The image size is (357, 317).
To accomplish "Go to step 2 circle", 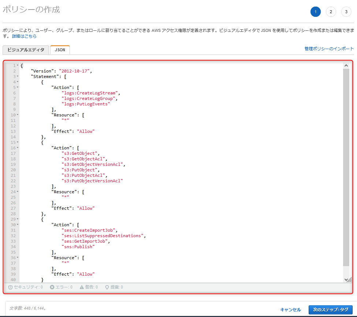I will coord(331,12).
